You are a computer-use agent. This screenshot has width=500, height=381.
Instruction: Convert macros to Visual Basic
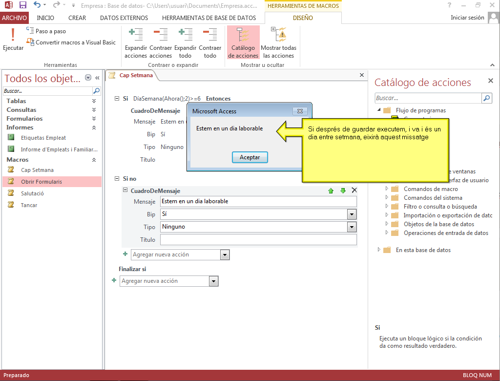71,42
